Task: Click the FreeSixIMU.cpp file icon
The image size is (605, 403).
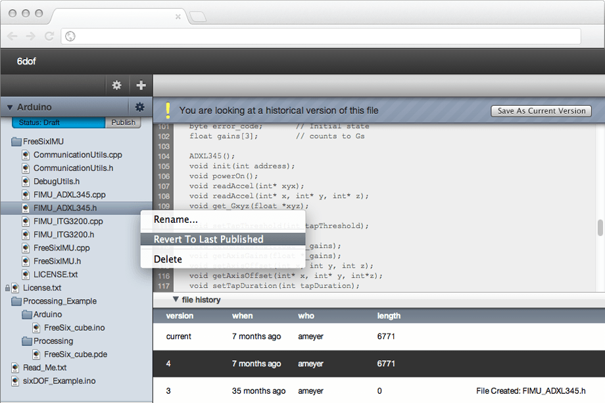Action: coord(26,248)
